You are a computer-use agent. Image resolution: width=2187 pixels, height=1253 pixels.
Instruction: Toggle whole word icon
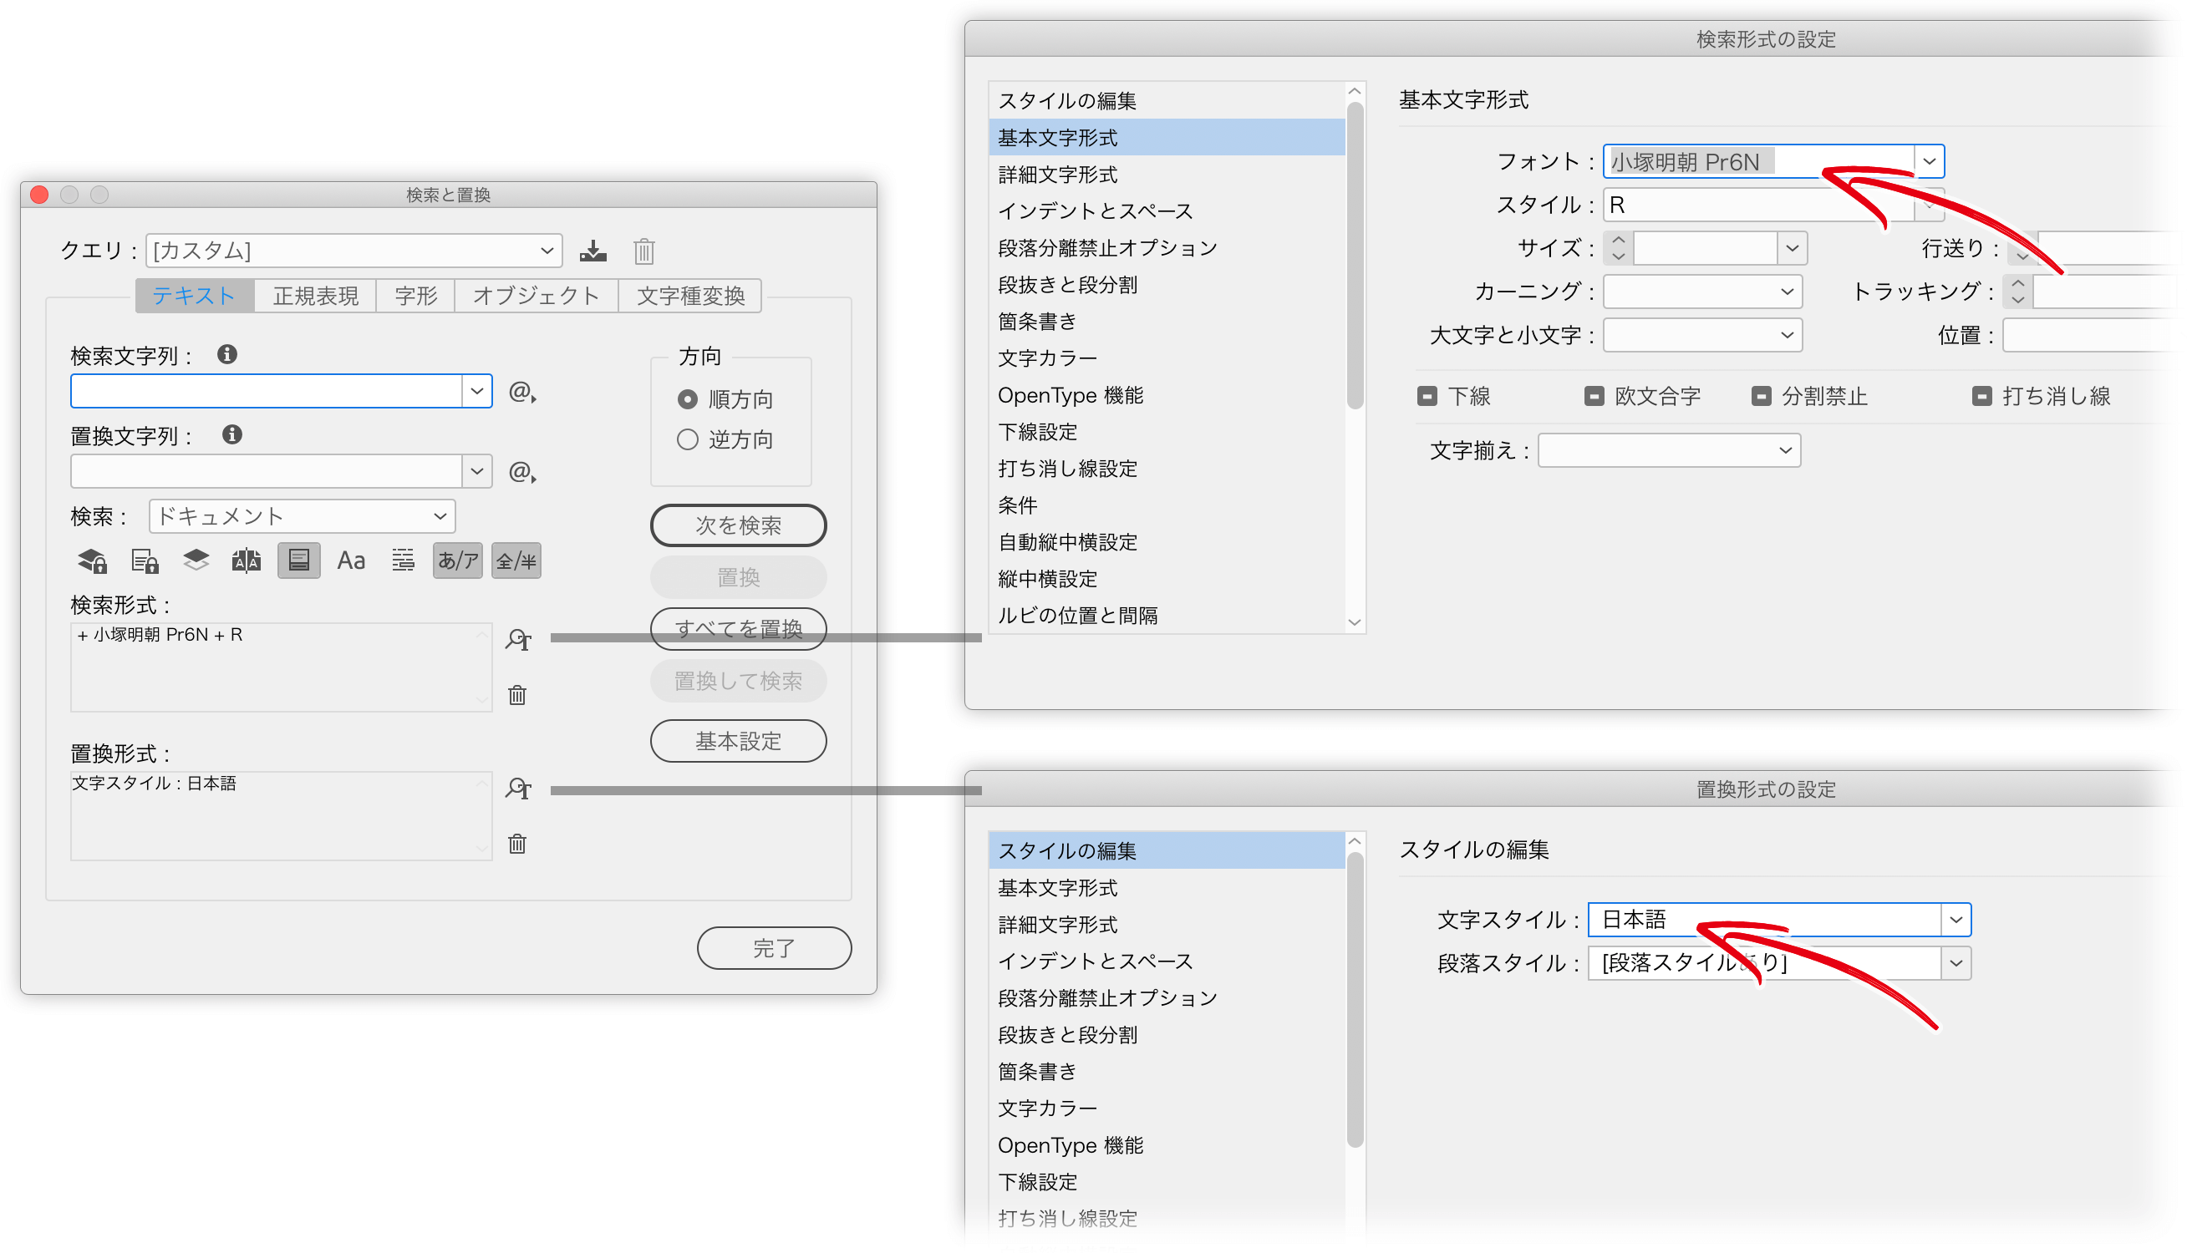403,561
